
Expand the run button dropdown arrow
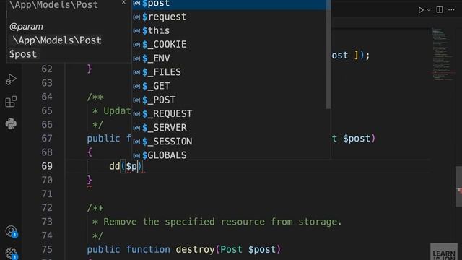(x=429, y=10)
